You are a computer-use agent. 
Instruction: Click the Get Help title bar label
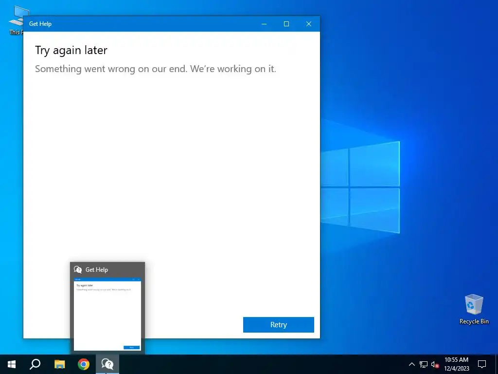(x=40, y=24)
